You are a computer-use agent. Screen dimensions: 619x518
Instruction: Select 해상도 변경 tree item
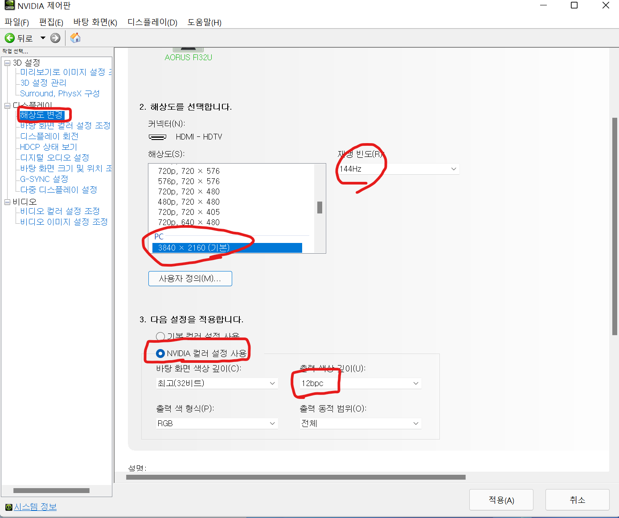(42, 115)
